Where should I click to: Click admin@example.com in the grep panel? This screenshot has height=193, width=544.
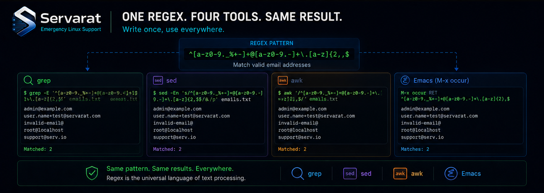48,109
